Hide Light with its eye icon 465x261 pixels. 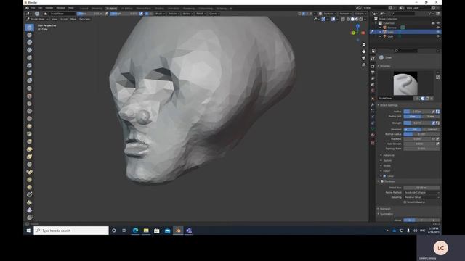[437, 36]
